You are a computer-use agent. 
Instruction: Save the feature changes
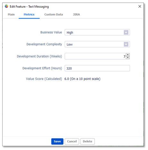57,141
